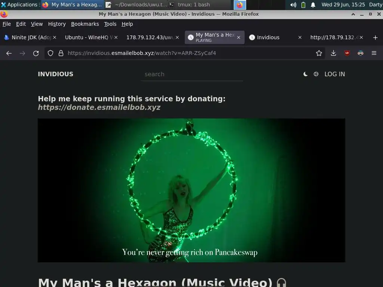Open the masked-face extension icon
Screen dimensions: 383x287
361,53
